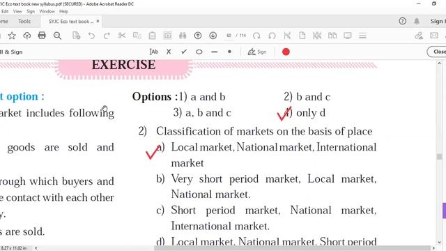Click the scroll down arrow of vertical scrollbar
This screenshot has height=251, width=446.
pyautogui.click(x=440, y=242)
